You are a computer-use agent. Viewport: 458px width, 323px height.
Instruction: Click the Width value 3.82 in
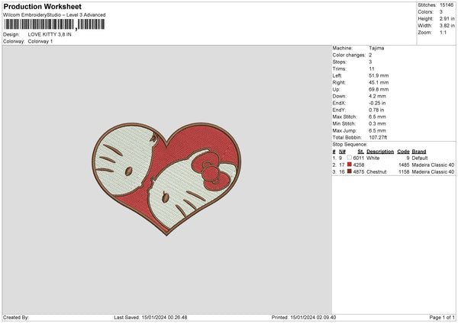447,26
